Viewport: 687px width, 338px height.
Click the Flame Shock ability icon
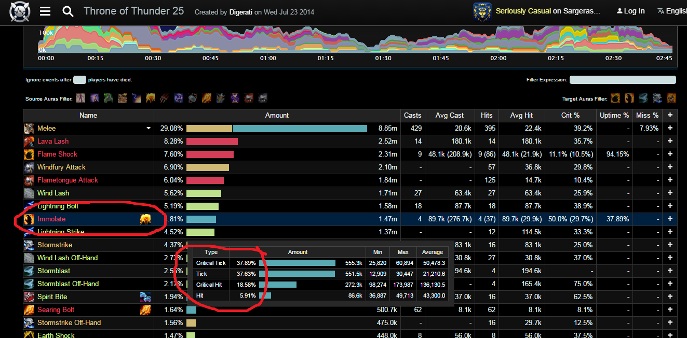click(29, 154)
